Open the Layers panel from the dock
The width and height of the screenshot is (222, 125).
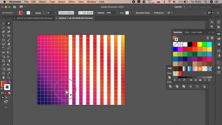[219, 68]
